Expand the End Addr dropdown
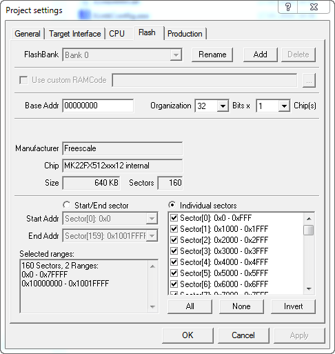The width and height of the screenshot is (335, 354). point(152,236)
